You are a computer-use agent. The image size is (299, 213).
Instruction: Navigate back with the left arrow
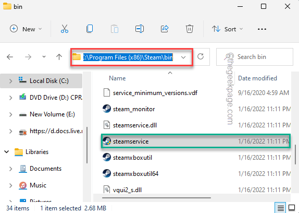coord(10,57)
